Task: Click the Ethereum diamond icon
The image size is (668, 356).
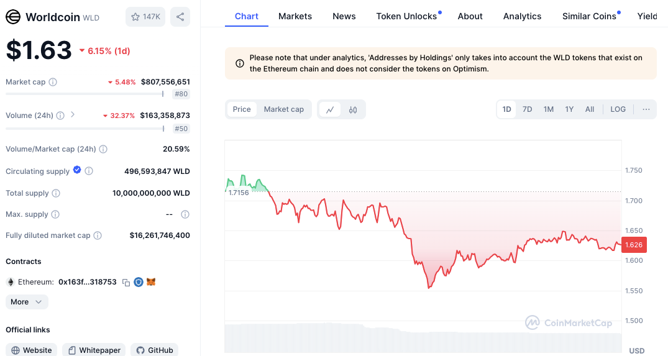Action: (11, 282)
